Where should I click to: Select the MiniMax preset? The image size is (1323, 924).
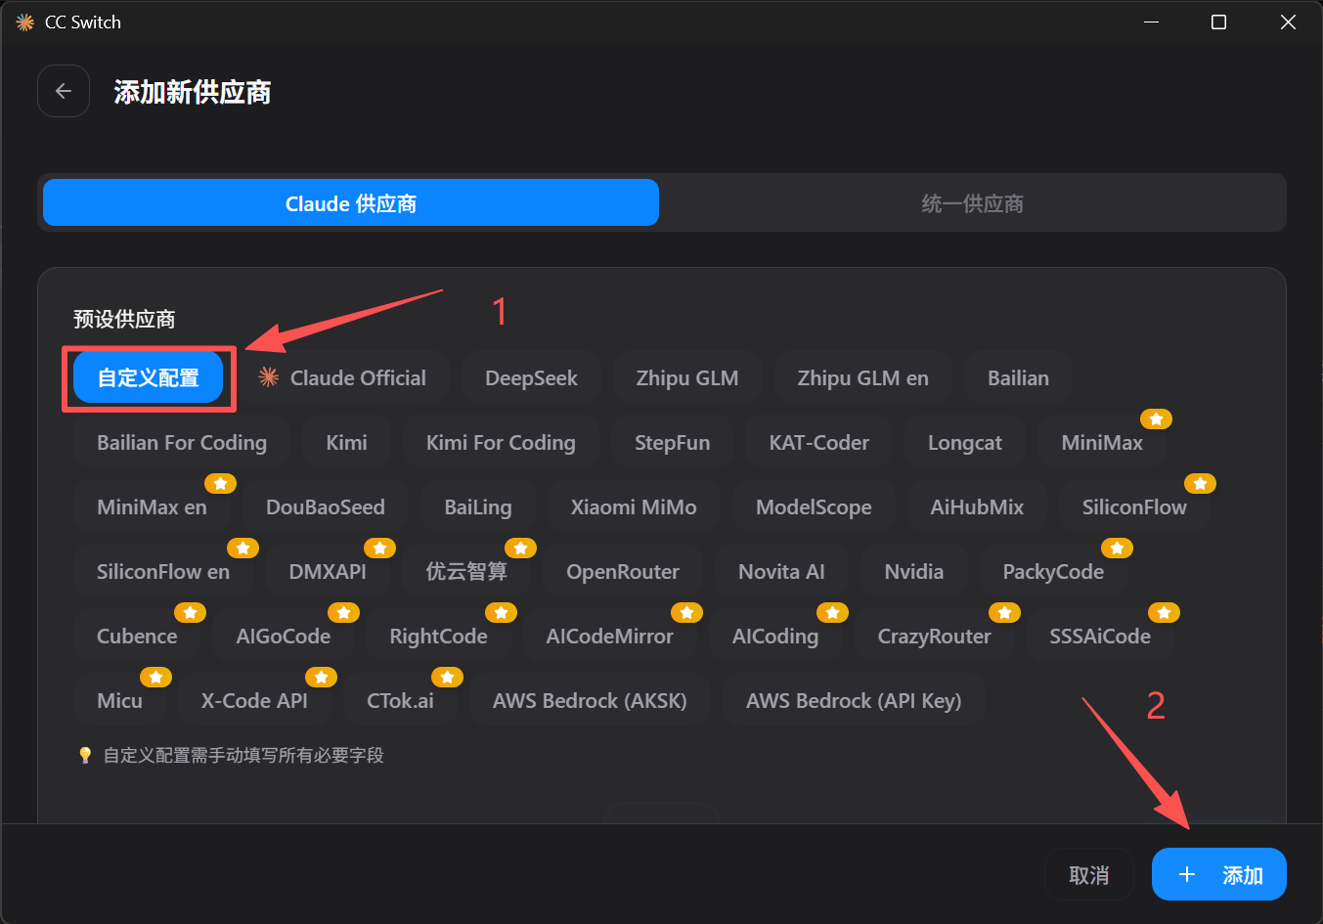tap(1102, 442)
